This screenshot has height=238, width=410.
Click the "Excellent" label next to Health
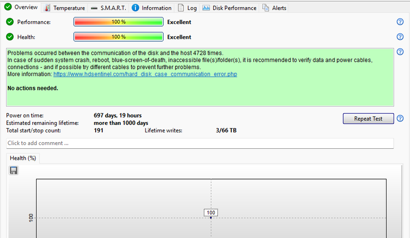[179, 37]
